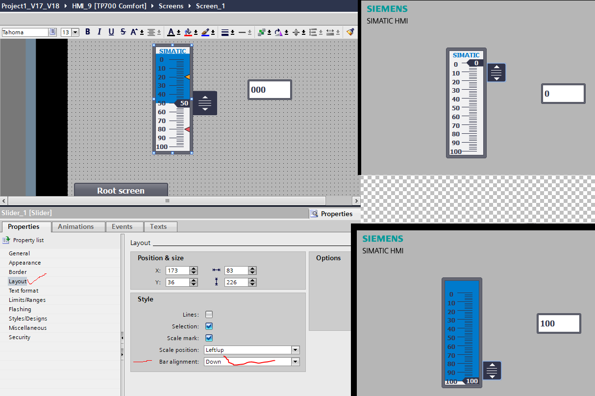This screenshot has height=396, width=595.
Task: Open the Scale position dropdown
Action: click(x=296, y=350)
